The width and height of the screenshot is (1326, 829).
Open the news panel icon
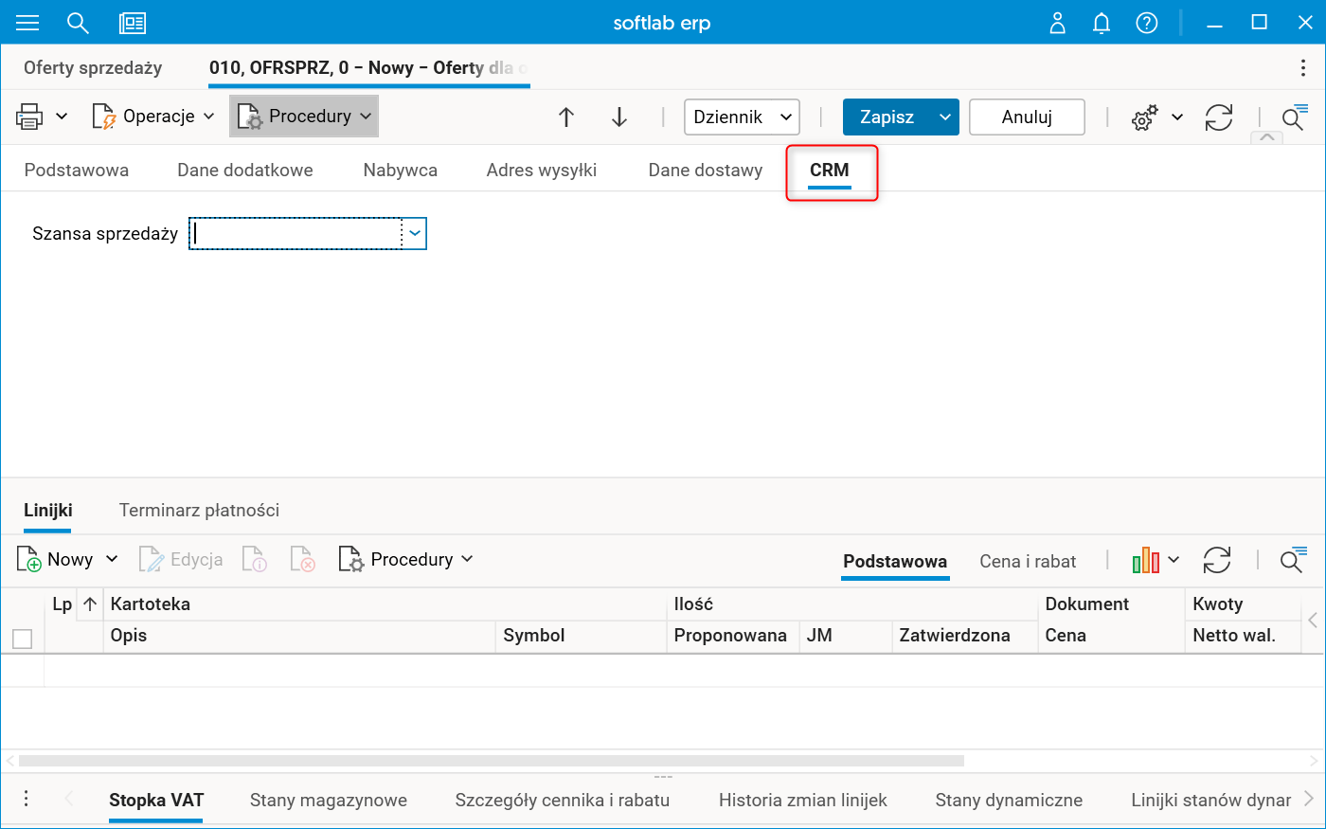[x=133, y=23]
